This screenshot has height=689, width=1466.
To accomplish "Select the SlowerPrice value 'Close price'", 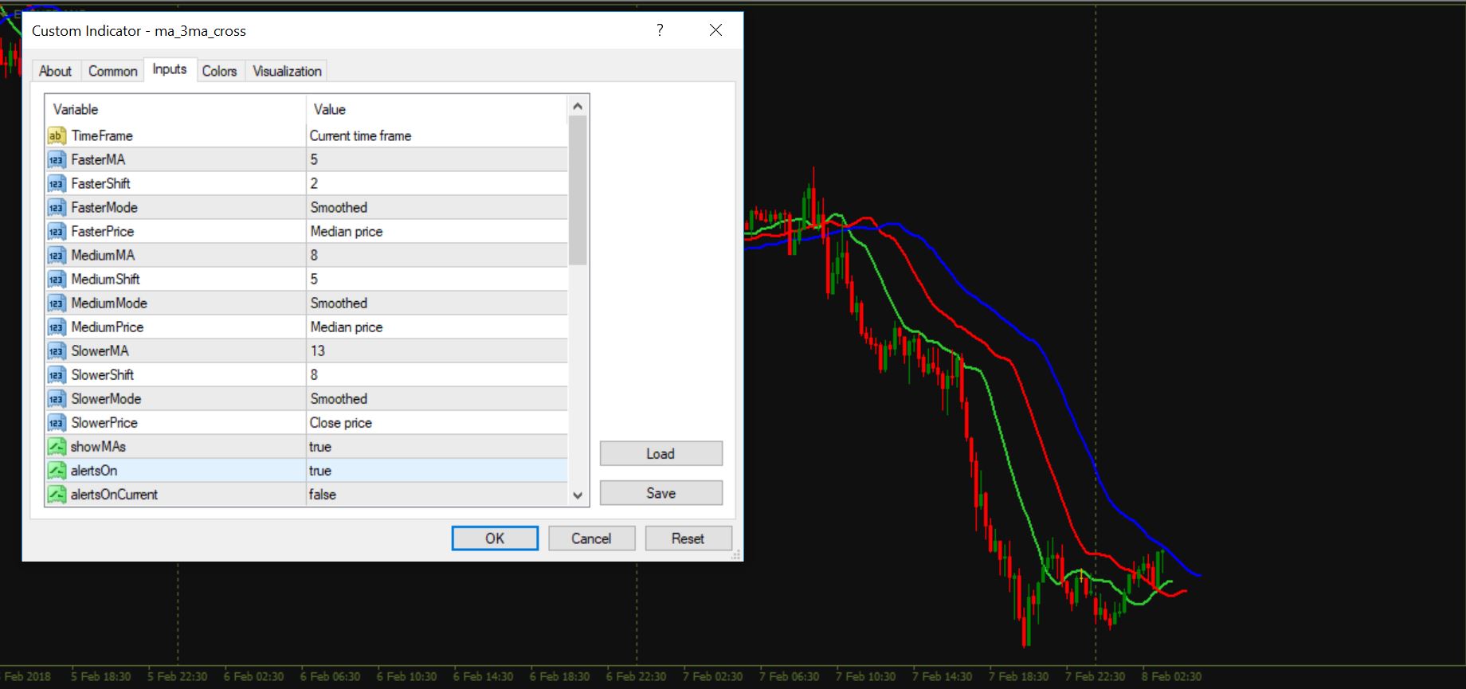I will click(341, 422).
